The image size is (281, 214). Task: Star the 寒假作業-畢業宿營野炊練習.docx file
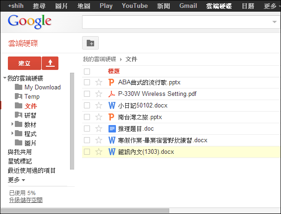pos(99,140)
